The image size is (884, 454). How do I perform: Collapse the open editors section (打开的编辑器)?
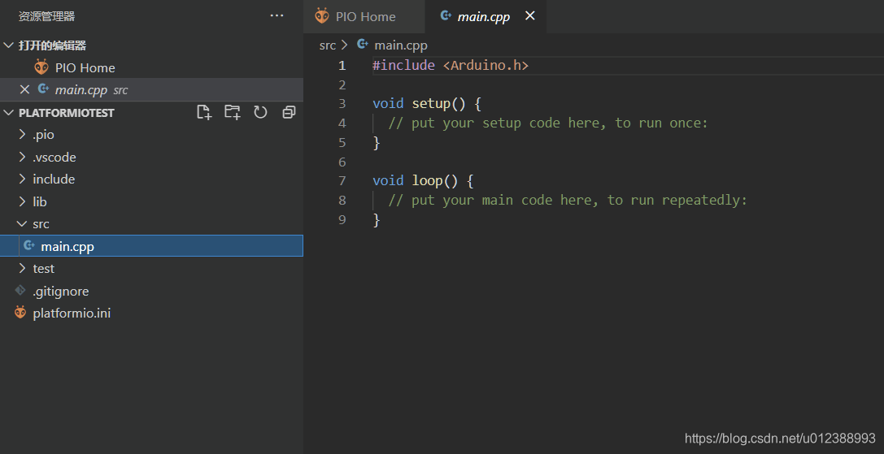pyautogui.click(x=8, y=45)
